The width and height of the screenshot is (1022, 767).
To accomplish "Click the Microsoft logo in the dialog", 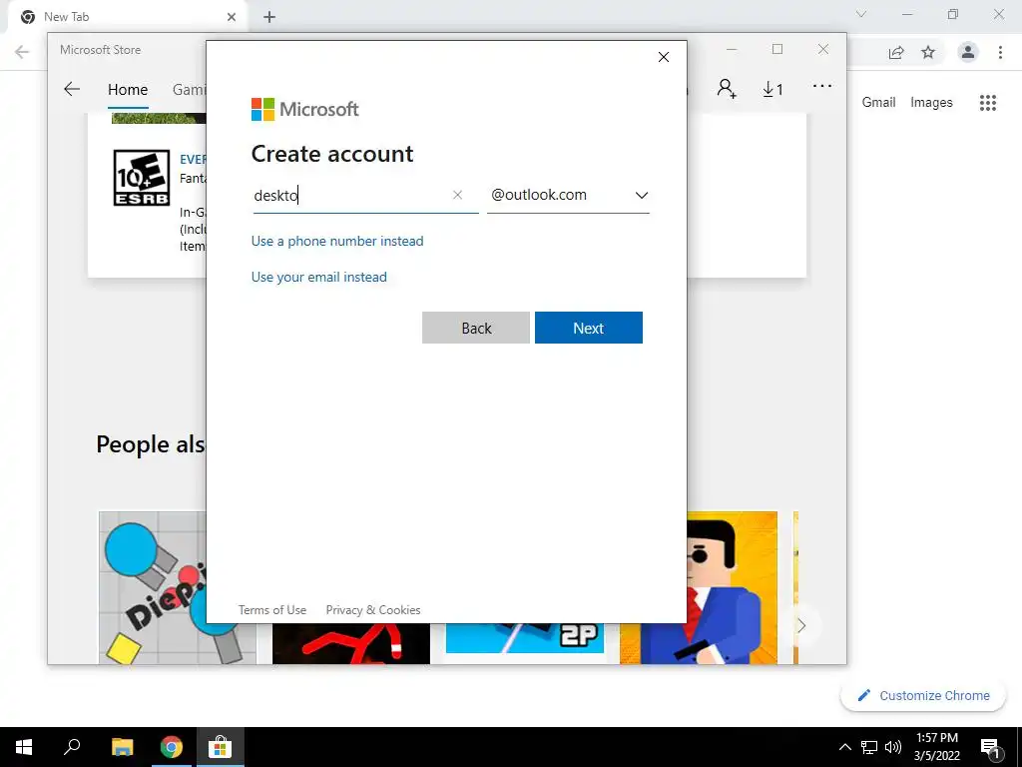I will [305, 109].
